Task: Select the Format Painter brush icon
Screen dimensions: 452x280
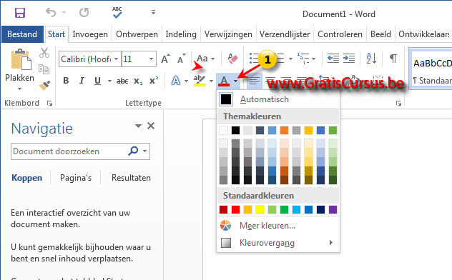Action: coord(44,86)
